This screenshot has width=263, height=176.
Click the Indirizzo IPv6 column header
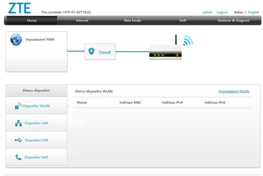coord(215,103)
